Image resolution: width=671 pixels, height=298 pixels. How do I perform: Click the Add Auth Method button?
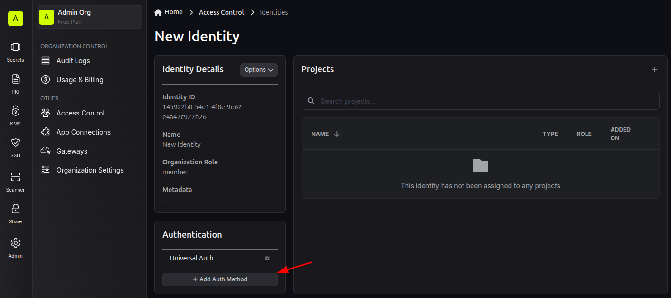coord(220,279)
